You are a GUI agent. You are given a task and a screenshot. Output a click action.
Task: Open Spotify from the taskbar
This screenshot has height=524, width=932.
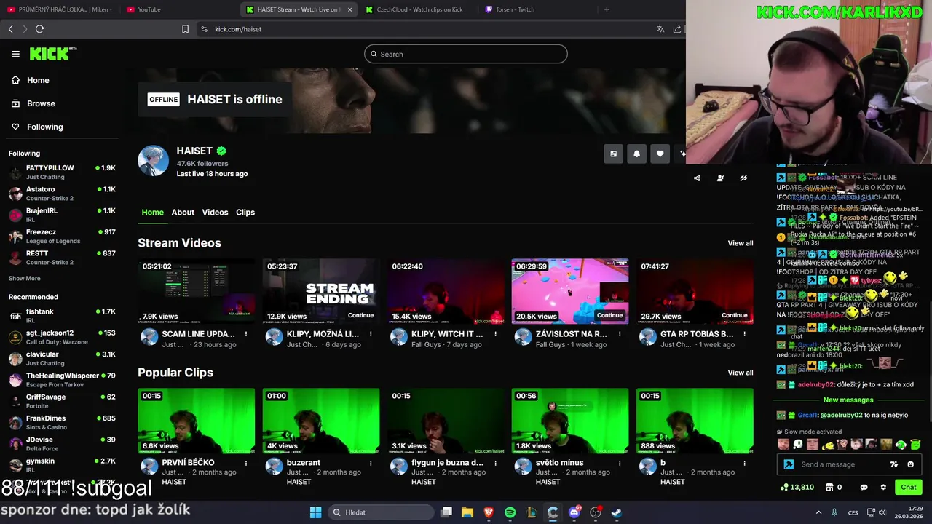coord(510,512)
